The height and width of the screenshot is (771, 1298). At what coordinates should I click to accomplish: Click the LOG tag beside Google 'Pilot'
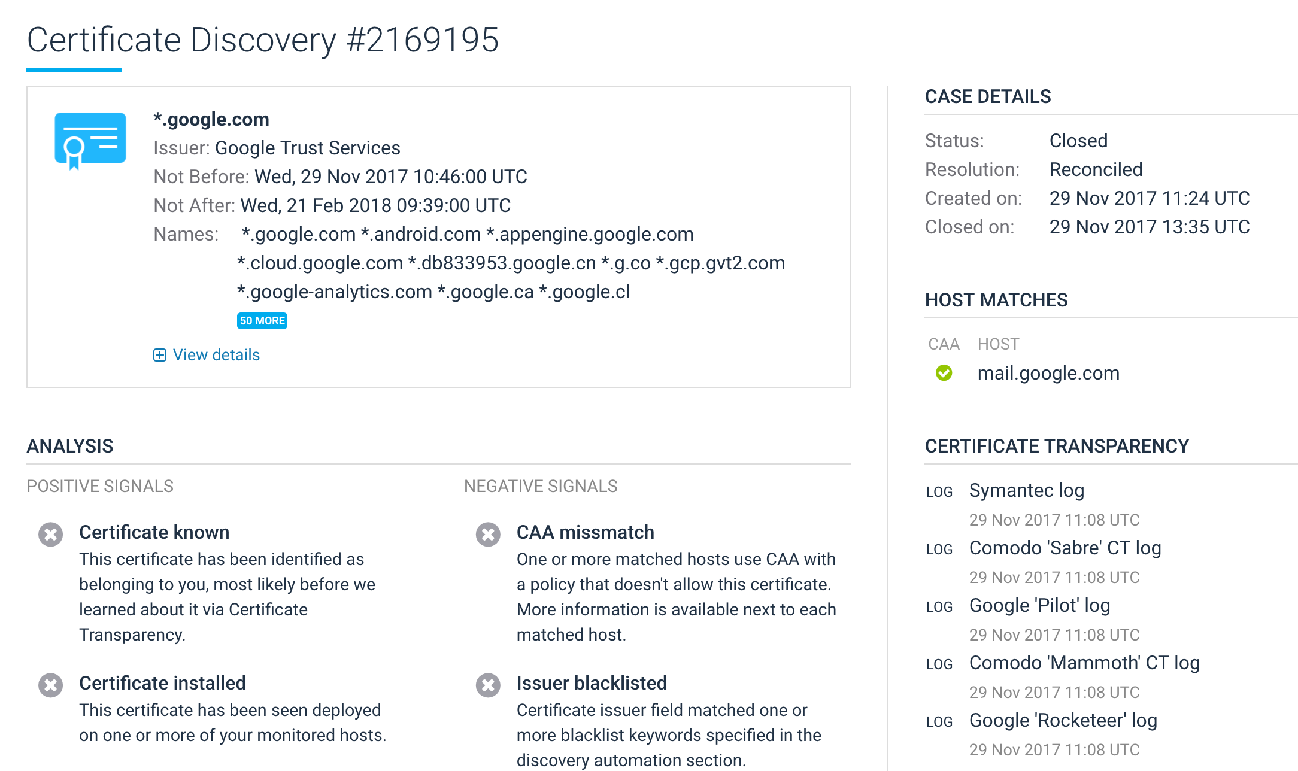pyautogui.click(x=939, y=607)
